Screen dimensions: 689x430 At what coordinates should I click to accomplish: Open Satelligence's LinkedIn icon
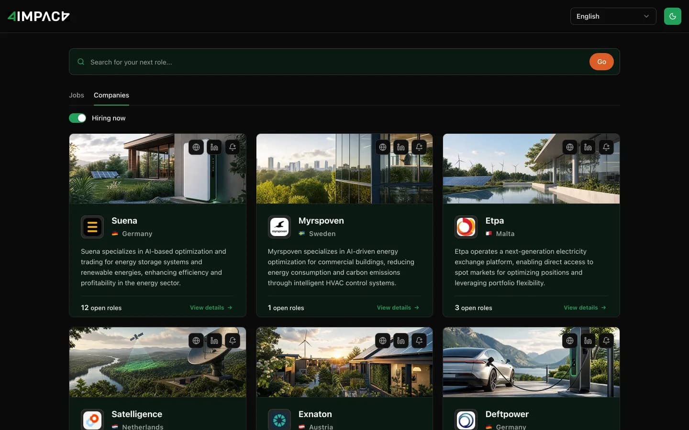214,341
